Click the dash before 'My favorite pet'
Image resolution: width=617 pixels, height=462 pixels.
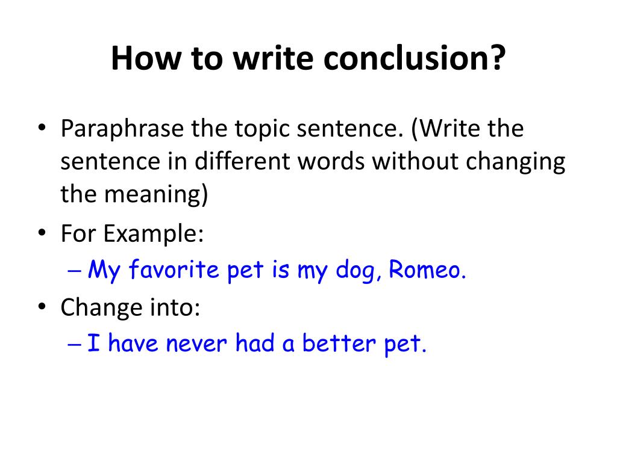coord(74,271)
